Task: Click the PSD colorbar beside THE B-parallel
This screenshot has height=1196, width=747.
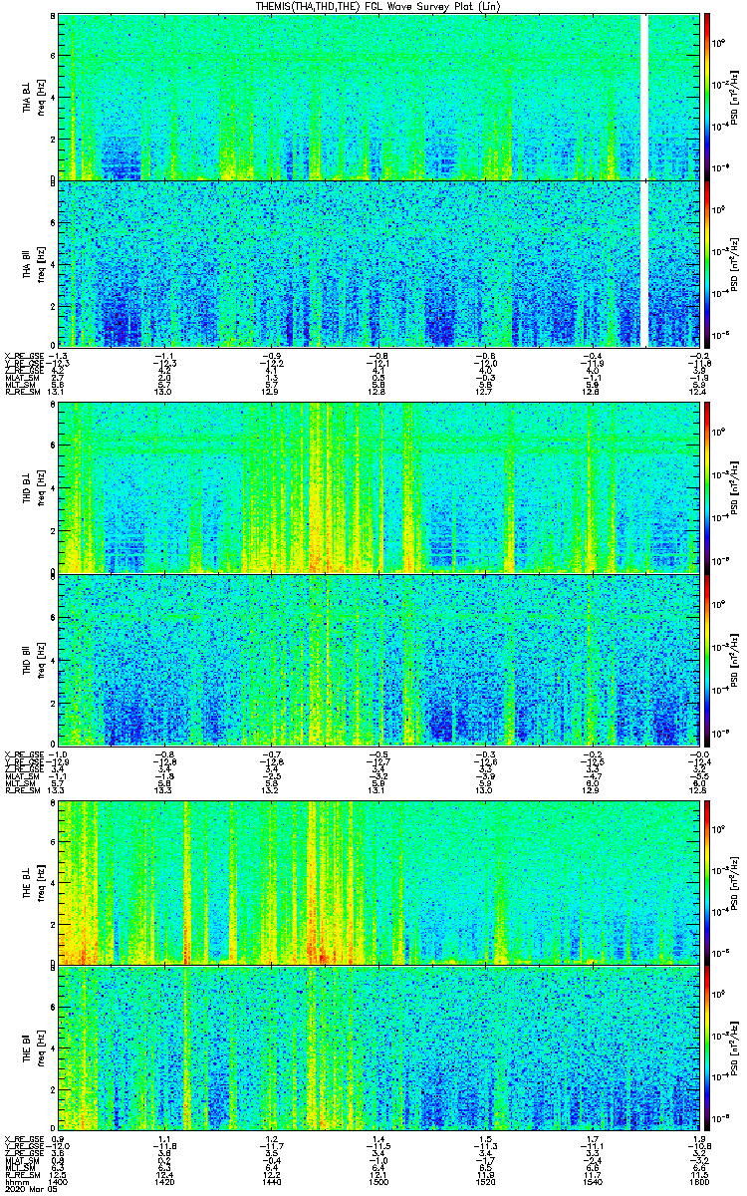Action: [707, 1049]
